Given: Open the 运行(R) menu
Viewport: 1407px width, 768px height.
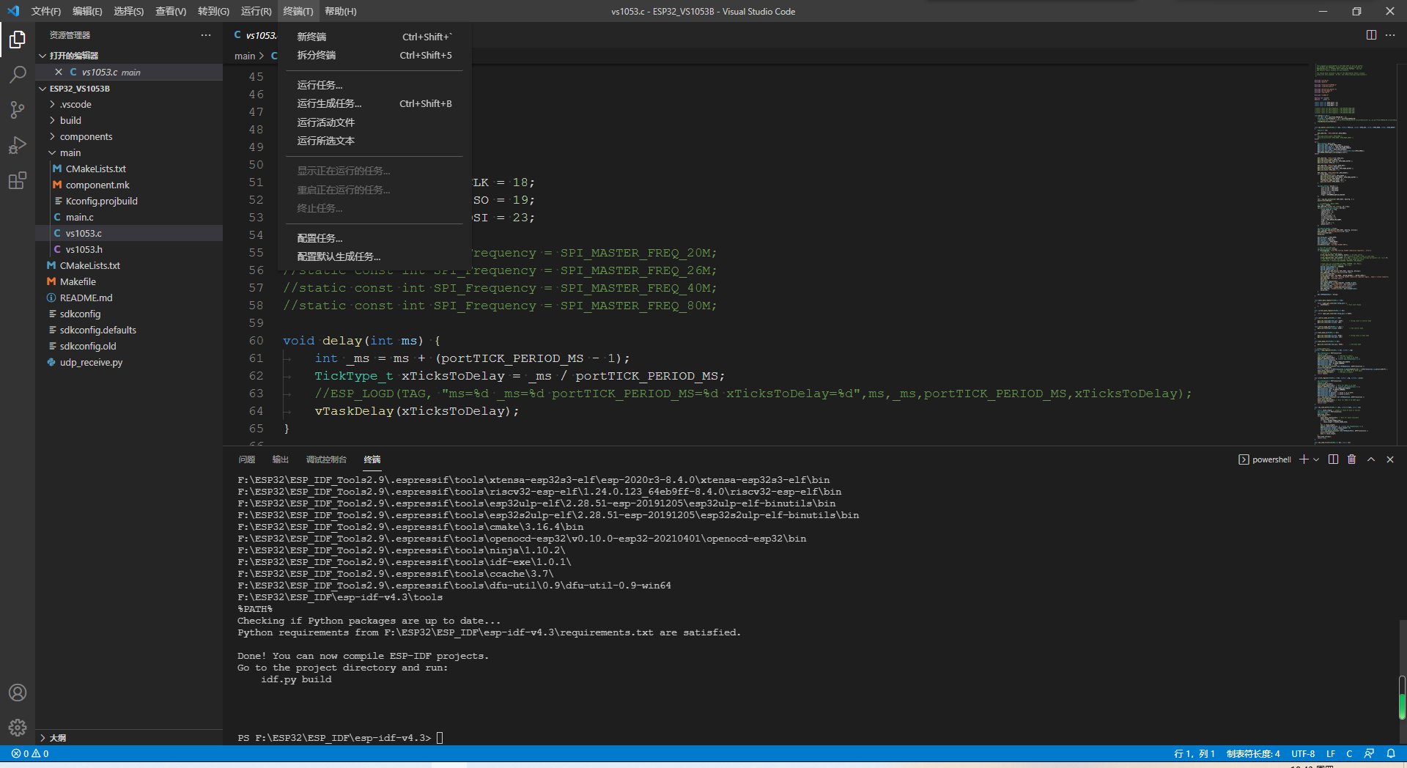Looking at the screenshot, I should tap(256, 11).
